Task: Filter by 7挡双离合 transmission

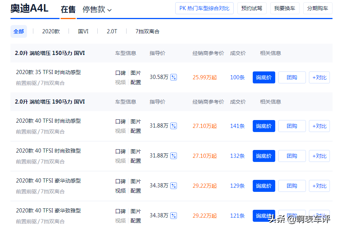Action: click(x=147, y=31)
